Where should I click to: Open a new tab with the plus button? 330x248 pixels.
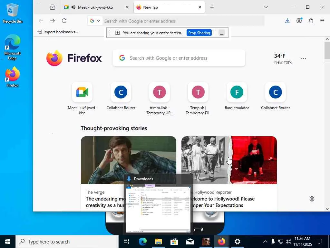point(212,7)
